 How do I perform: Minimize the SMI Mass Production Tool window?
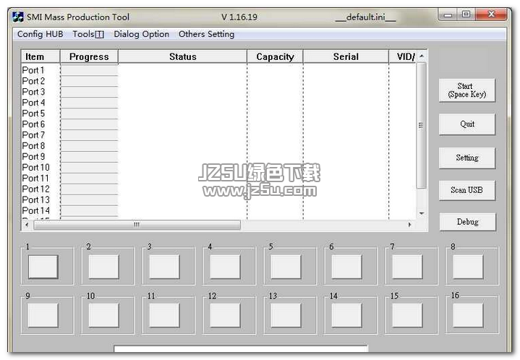coord(448,15)
